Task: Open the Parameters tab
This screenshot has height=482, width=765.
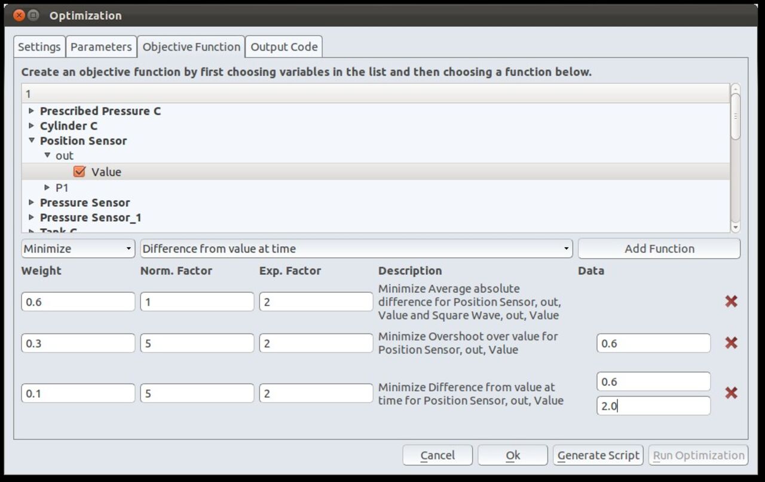Action: point(100,47)
